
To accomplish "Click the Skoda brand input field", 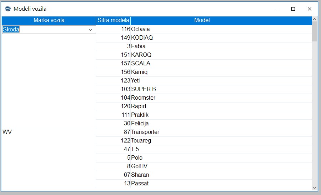I will (43, 30).
